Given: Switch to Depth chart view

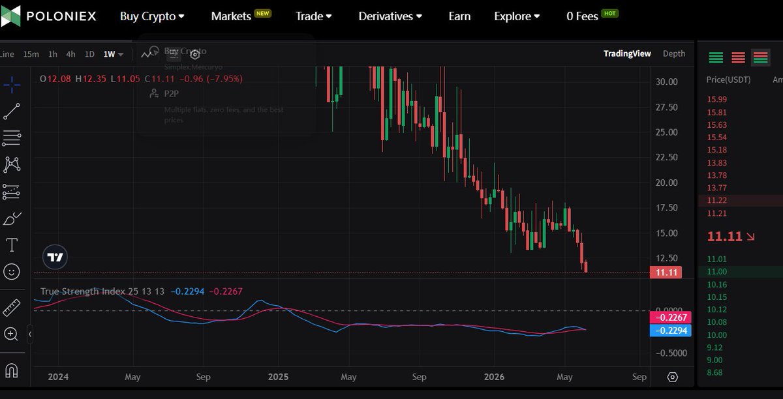Looking at the screenshot, I should click(674, 53).
